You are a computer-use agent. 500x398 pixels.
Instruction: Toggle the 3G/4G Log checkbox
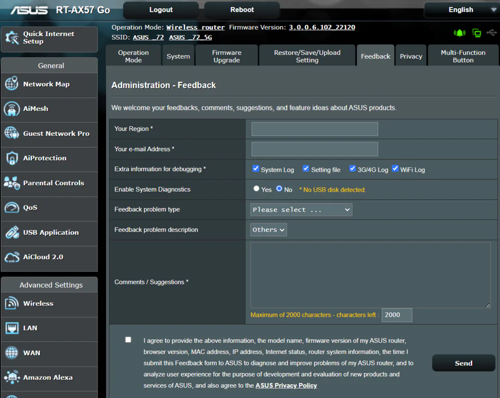click(x=352, y=168)
